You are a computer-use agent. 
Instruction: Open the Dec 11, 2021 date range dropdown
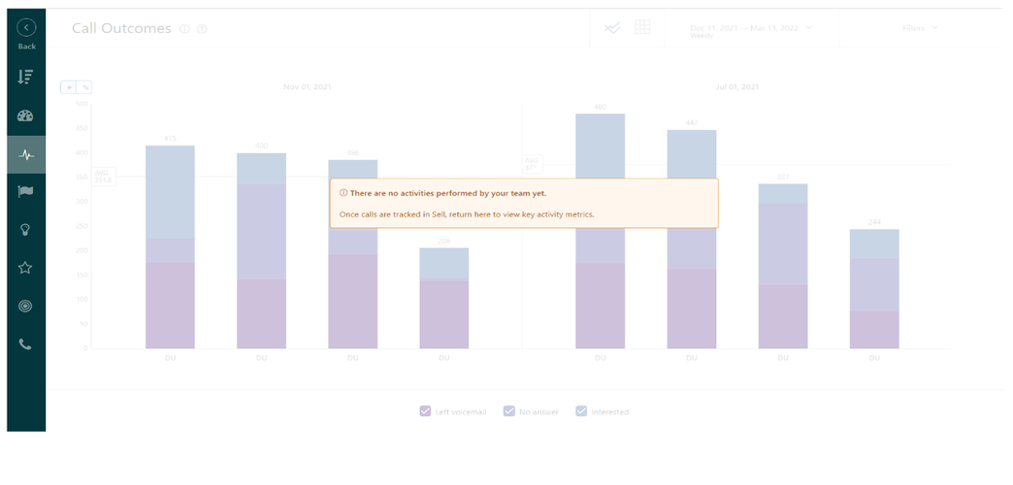click(x=752, y=29)
